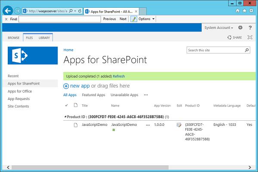This screenshot has height=172, width=258.
Task: Click the JavaScriptDemo file type icon
Action: 76,125
